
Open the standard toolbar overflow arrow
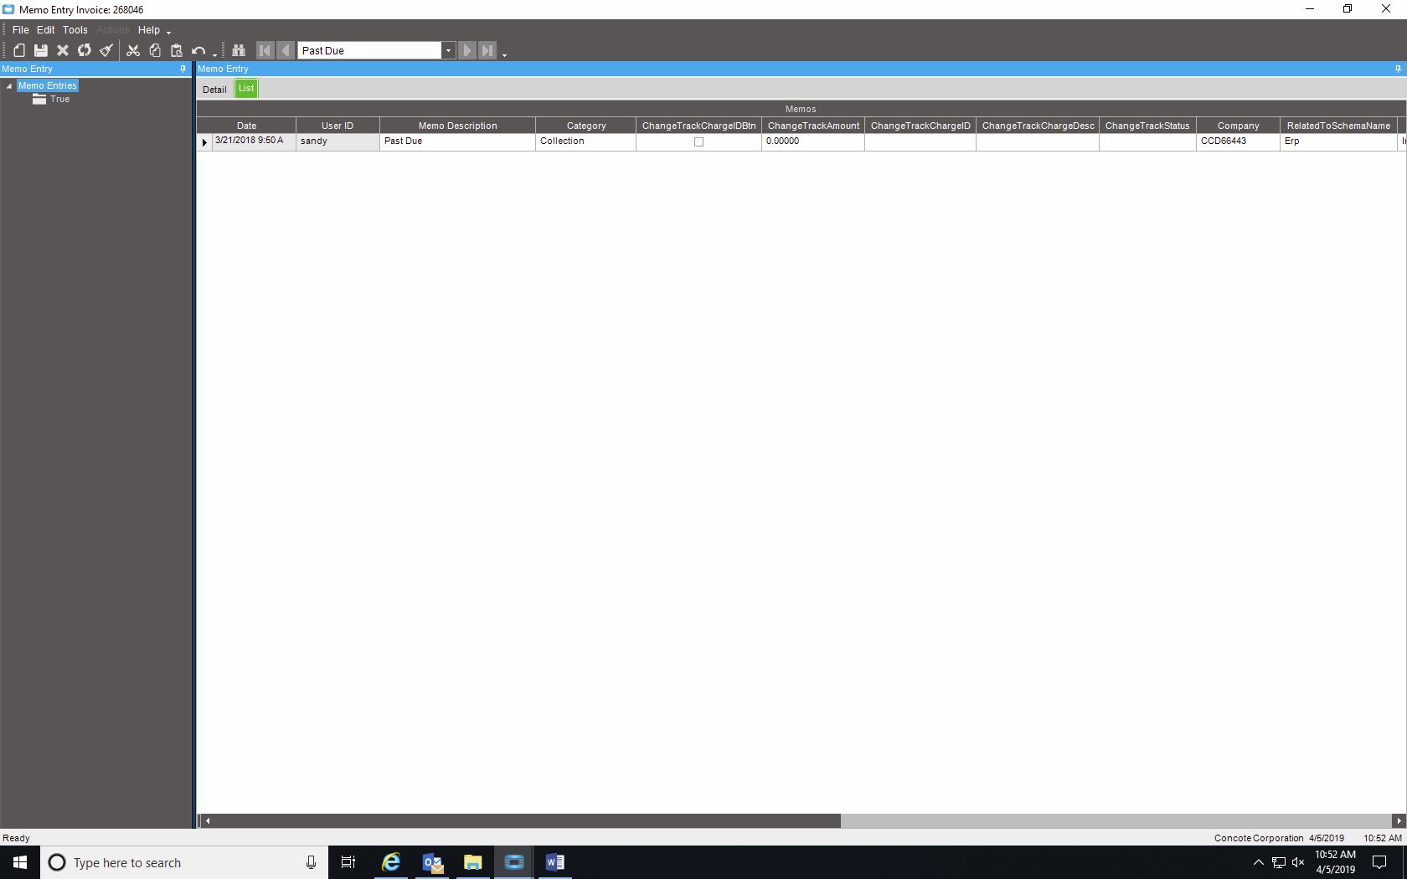pyautogui.click(x=215, y=54)
